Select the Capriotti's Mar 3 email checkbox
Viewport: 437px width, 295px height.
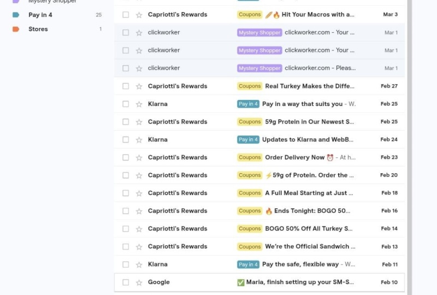126,15
